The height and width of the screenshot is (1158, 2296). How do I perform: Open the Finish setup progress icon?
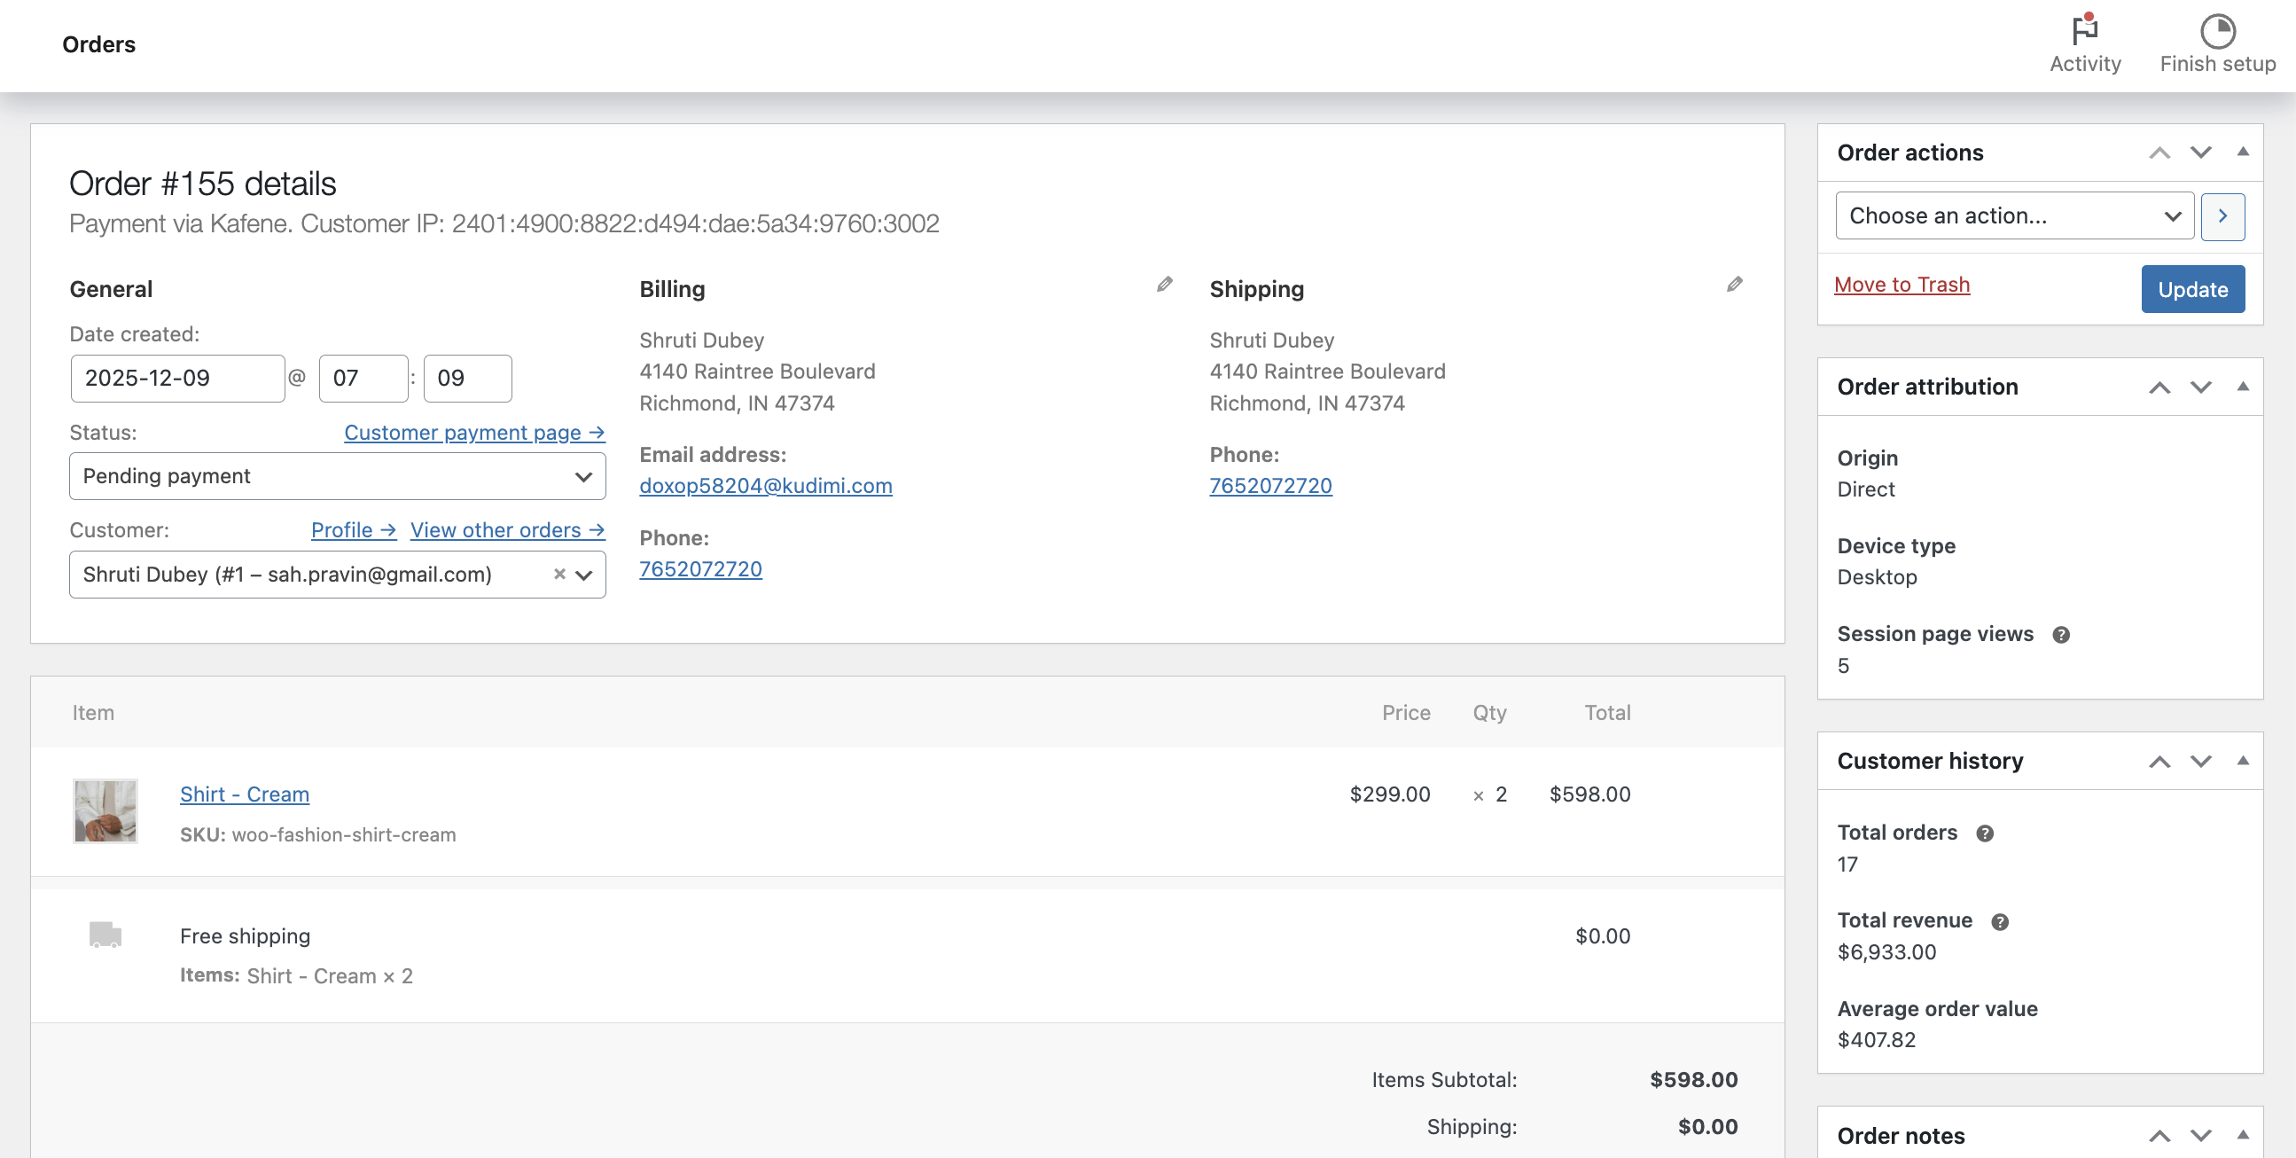[x=2218, y=31]
